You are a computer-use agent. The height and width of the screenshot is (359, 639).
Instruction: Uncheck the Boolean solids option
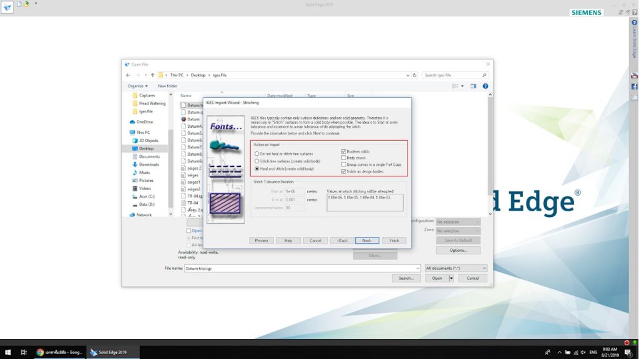point(344,151)
